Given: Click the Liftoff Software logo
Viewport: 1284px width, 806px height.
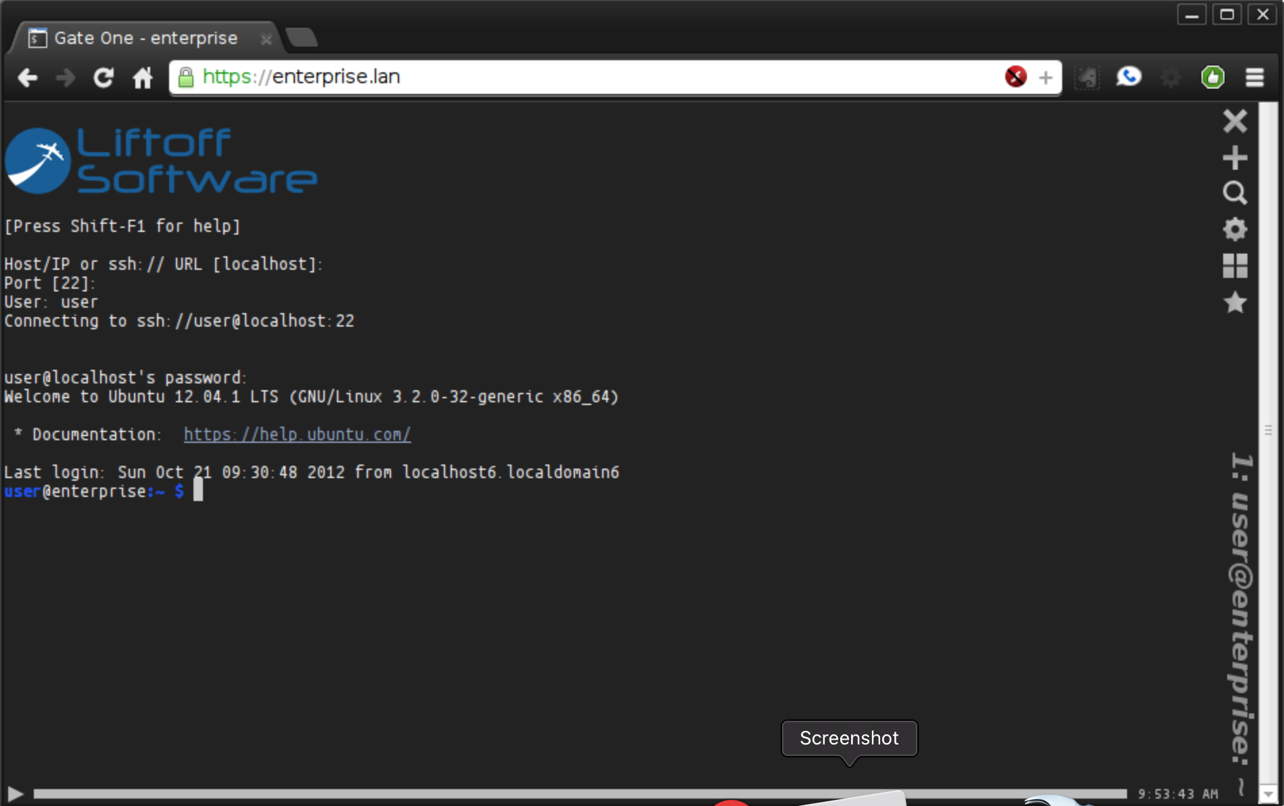Looking at the screenshot, I should [161, 161].
